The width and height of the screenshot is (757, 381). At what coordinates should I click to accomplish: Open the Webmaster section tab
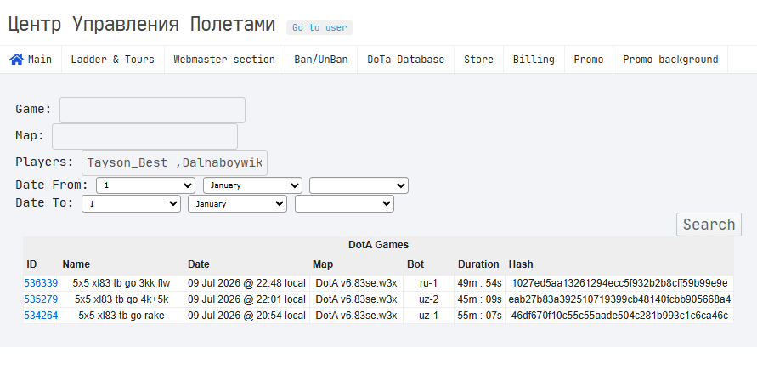click(x=224, y=60)
